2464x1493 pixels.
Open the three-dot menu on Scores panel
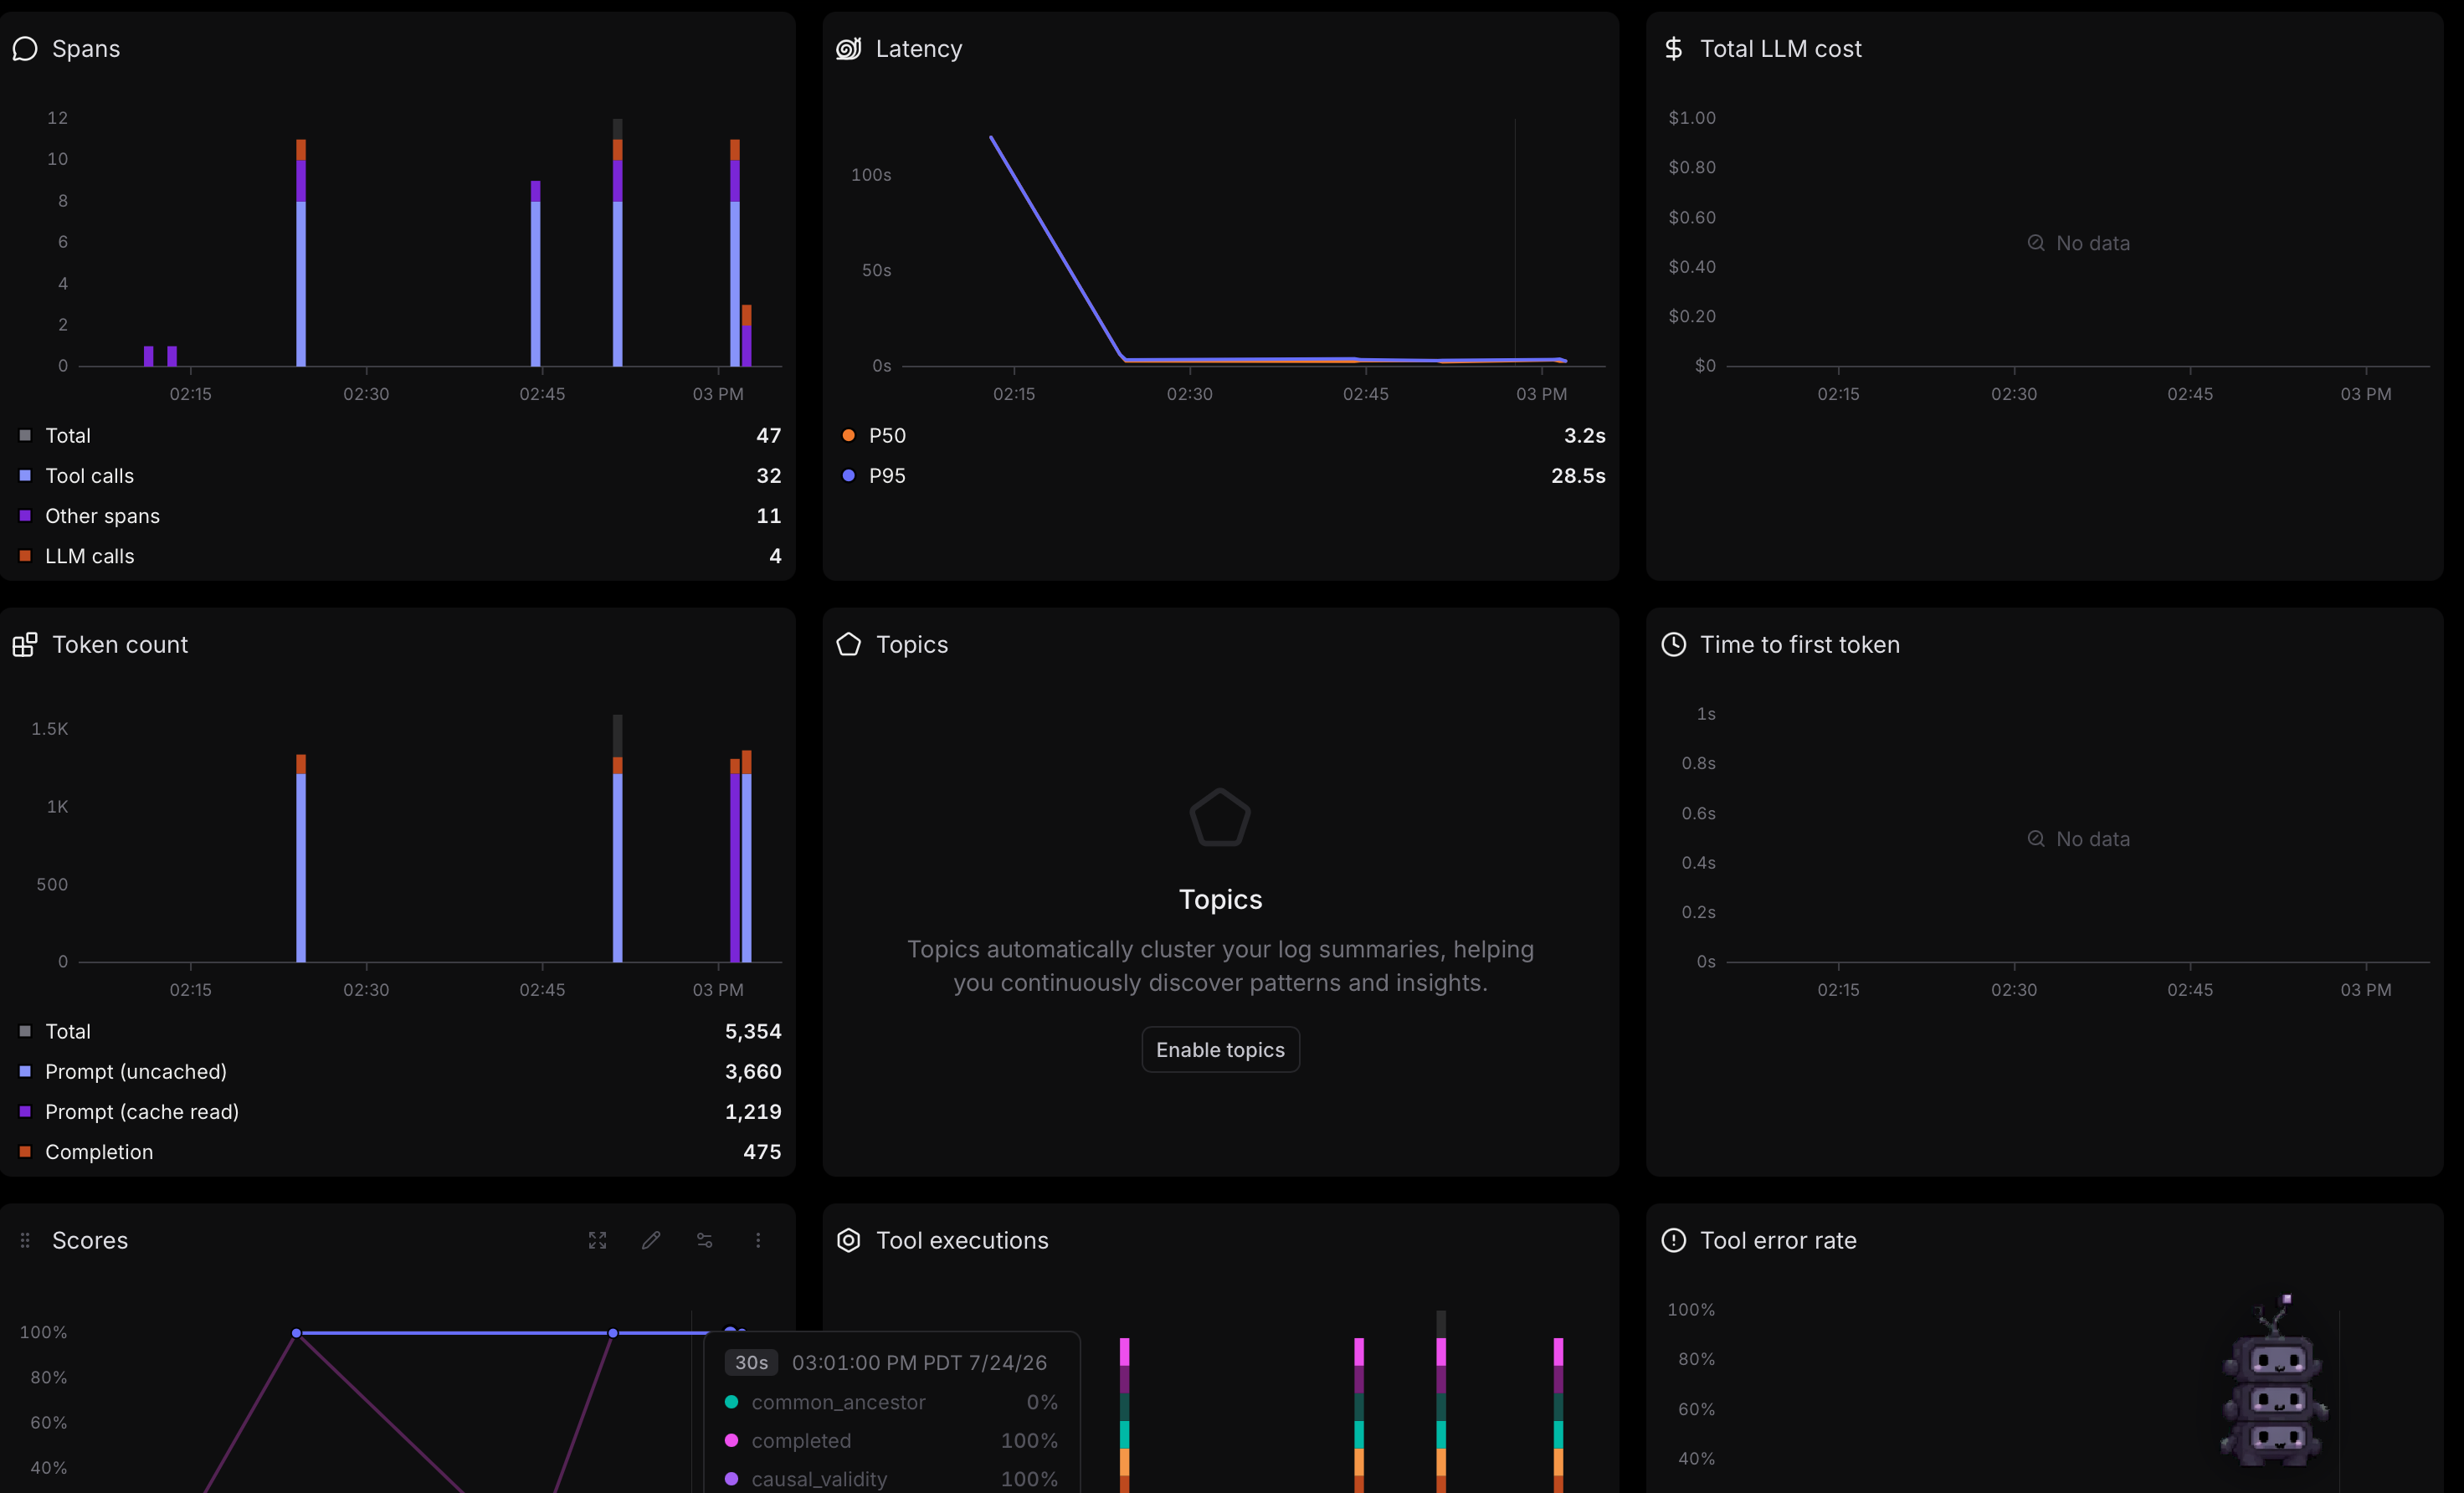click(758, 1240)
